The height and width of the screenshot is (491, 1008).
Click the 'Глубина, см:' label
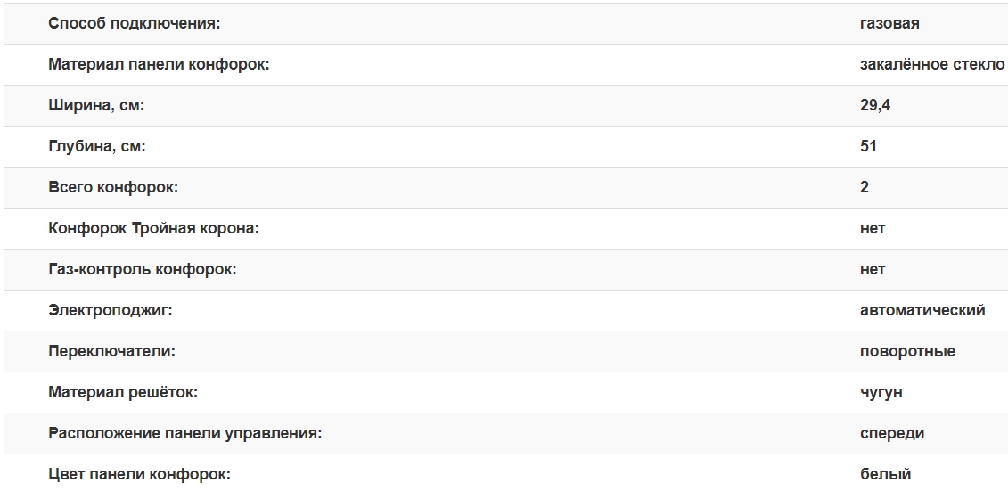point(97,147)
